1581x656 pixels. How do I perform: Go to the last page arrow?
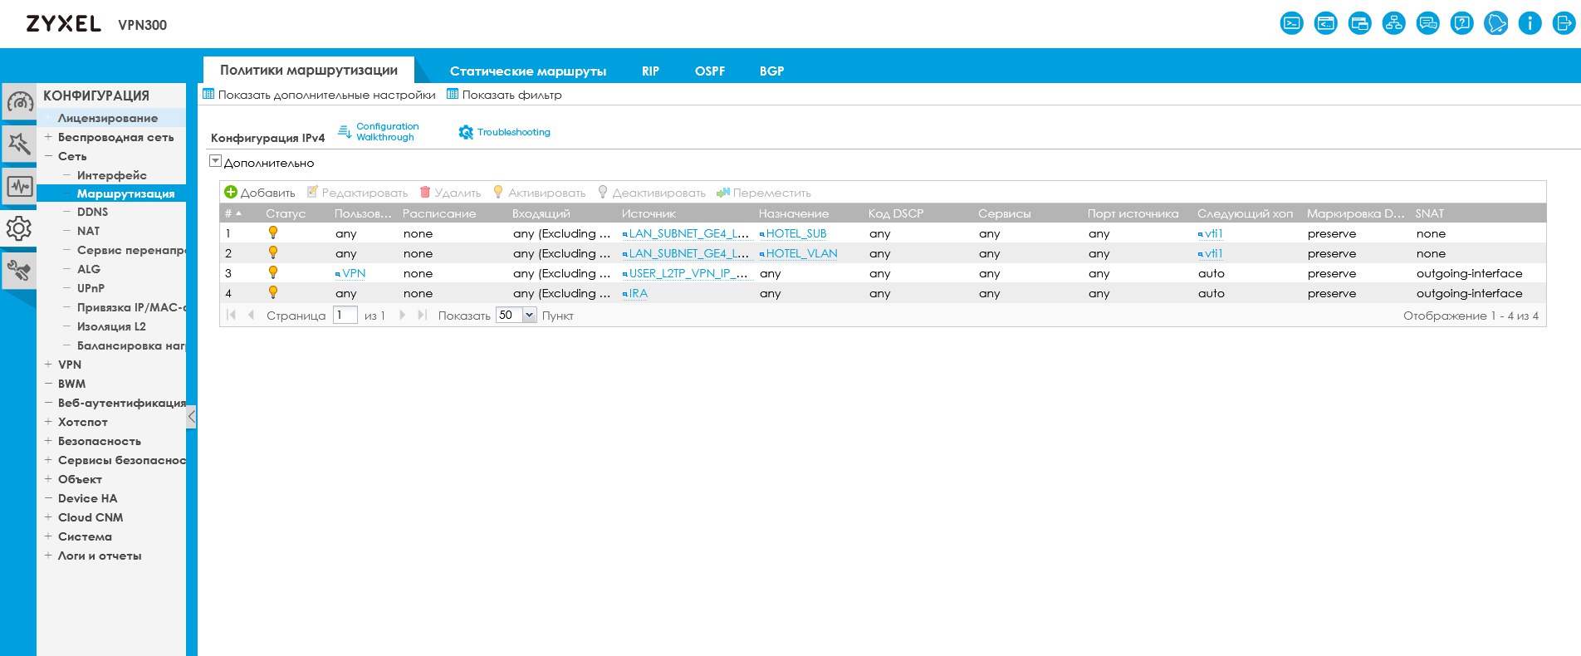click(x=423, y=316)
